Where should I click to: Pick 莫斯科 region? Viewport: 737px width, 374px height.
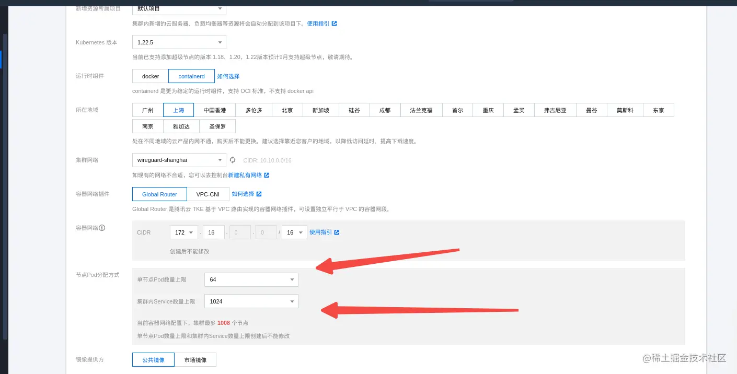pos(625,110)
